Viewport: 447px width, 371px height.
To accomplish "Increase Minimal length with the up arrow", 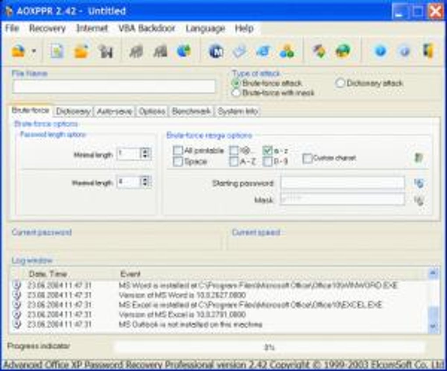I will pyautogui.click(x=145, y=151).
